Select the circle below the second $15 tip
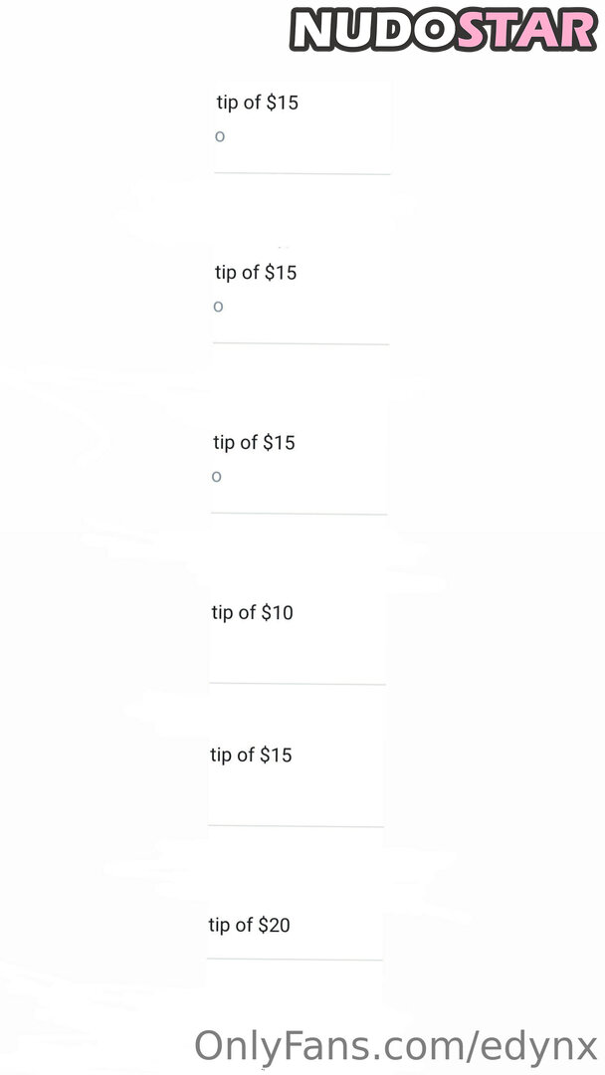The width and height of the screenshot is (605, 1075). point(218,307)
